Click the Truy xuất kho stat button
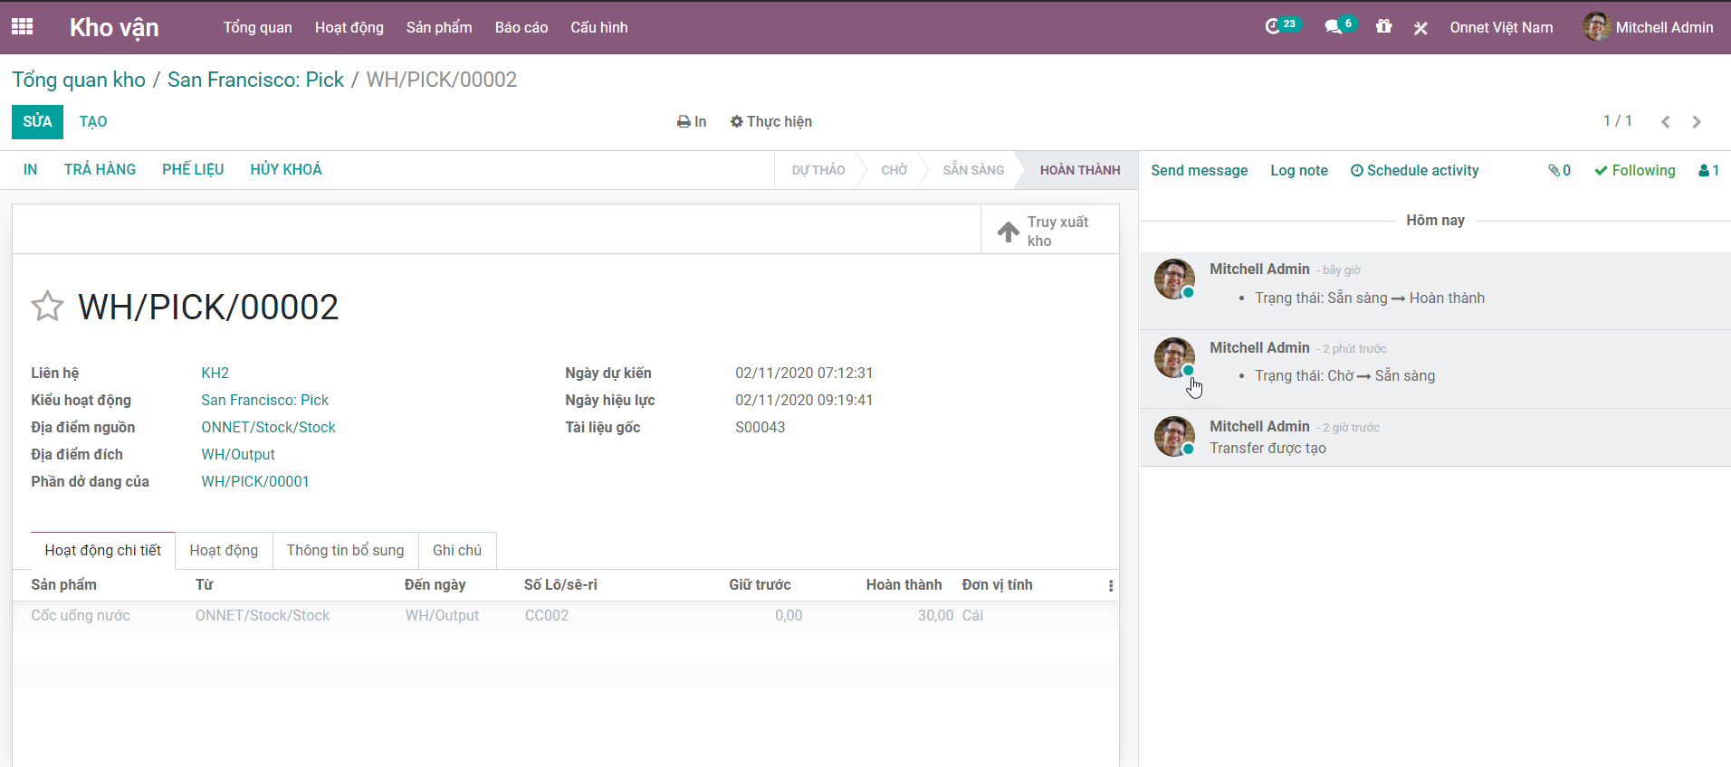The image size is (1731, 767). (1049, 232)
